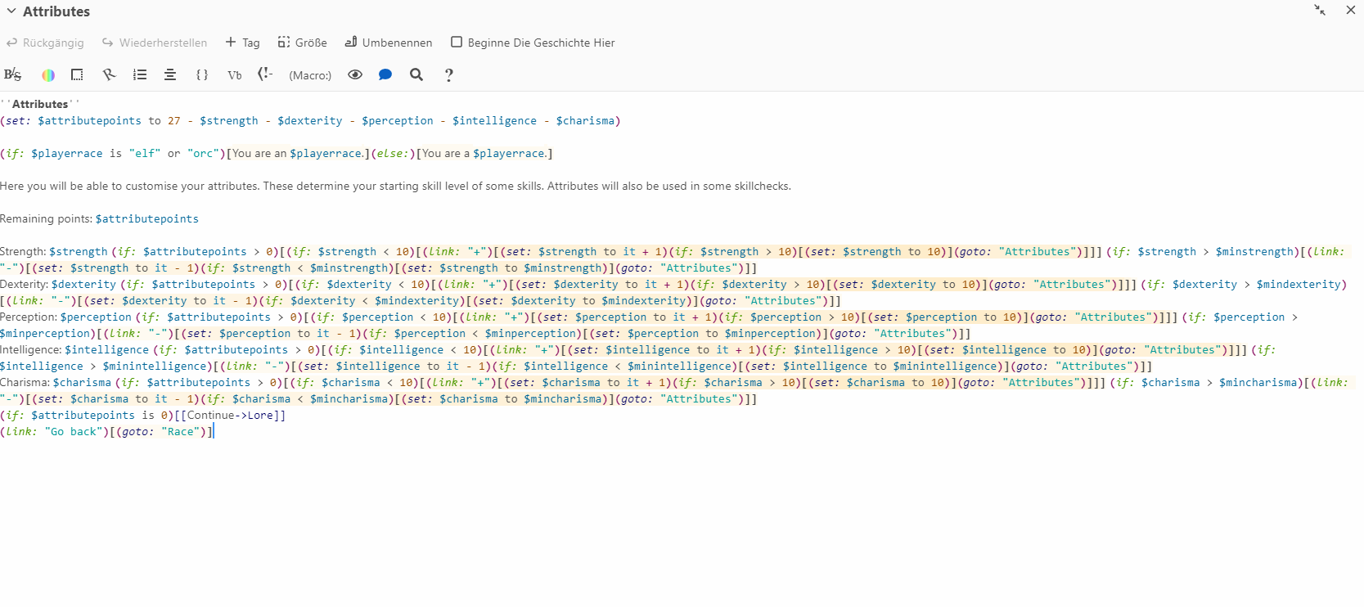Click the [[Continue->Lore]] link text
Image resolution: width=1364 pixels, height=607 pixels.
pos(230,415)
